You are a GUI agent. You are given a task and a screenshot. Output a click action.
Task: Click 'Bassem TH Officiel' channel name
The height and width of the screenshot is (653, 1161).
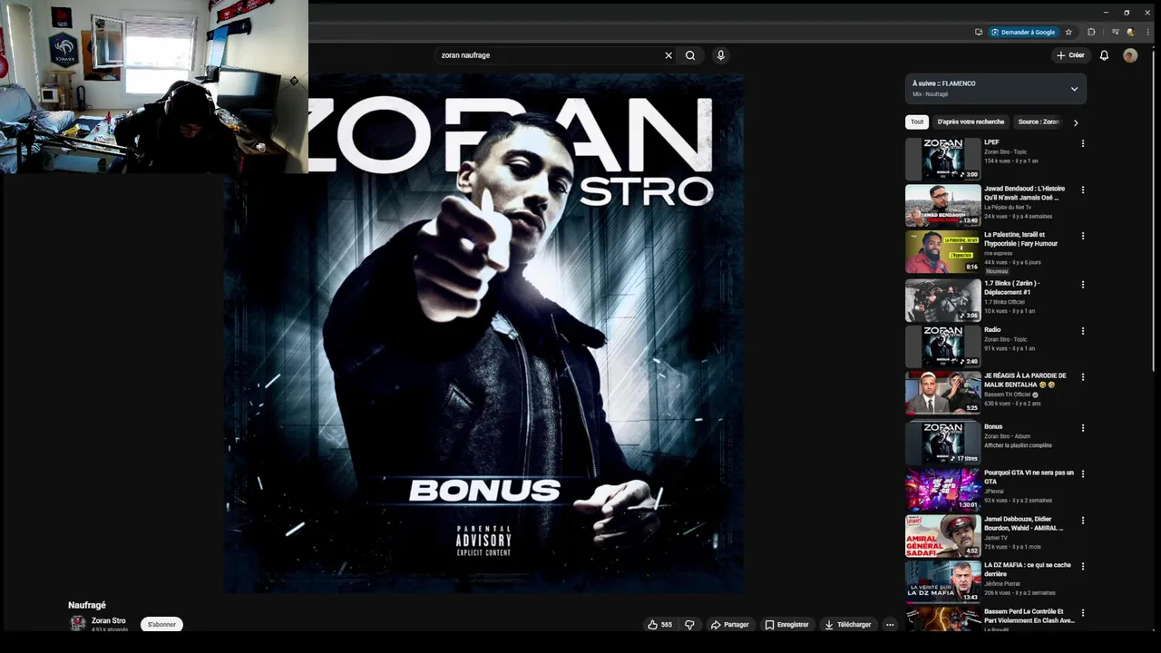tap(1008, 395)
